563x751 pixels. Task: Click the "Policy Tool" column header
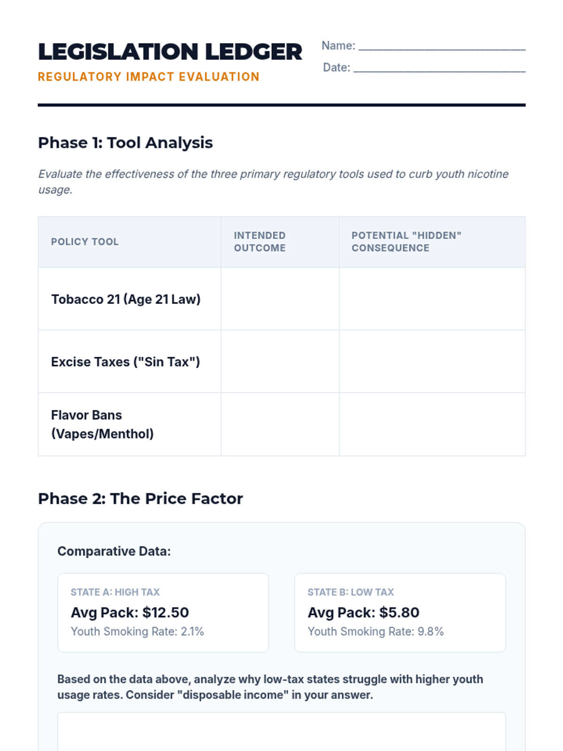pos(85,242)
